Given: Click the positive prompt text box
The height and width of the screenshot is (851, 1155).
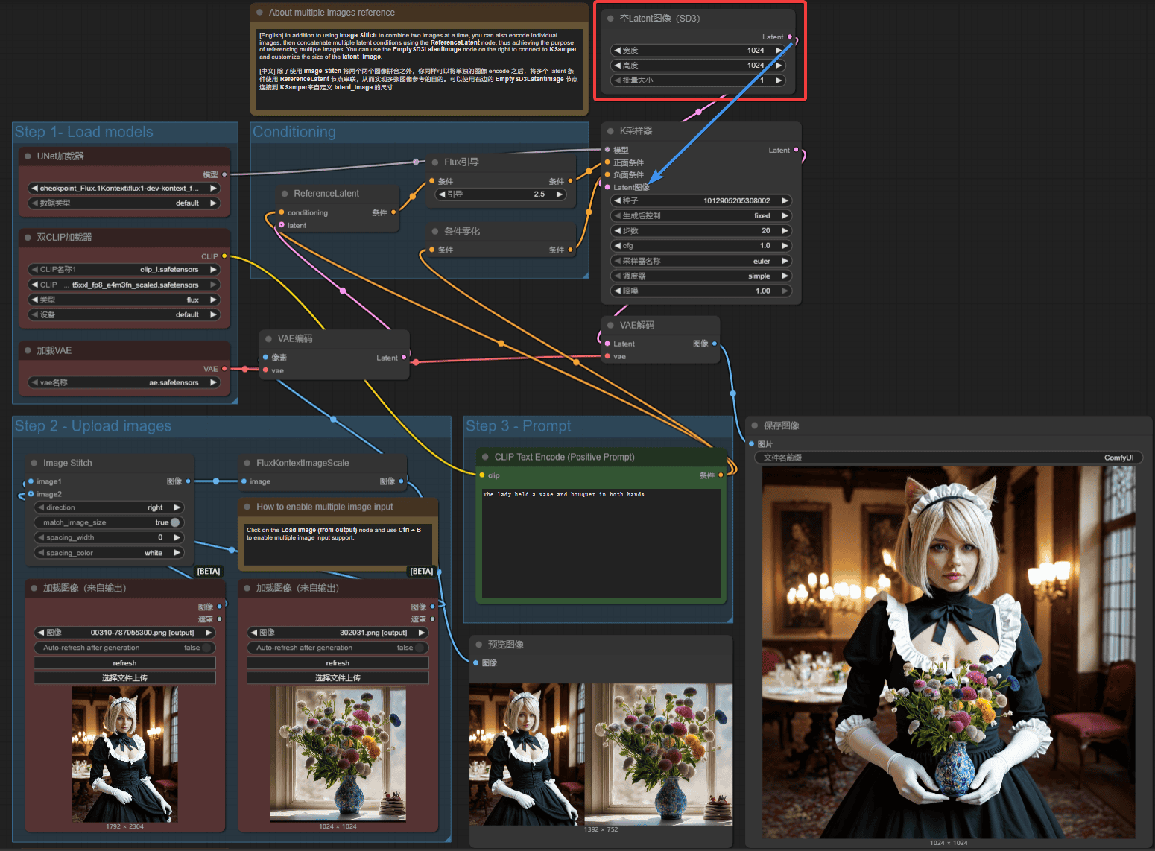Looking at the screenshot, I should (601, 542).
